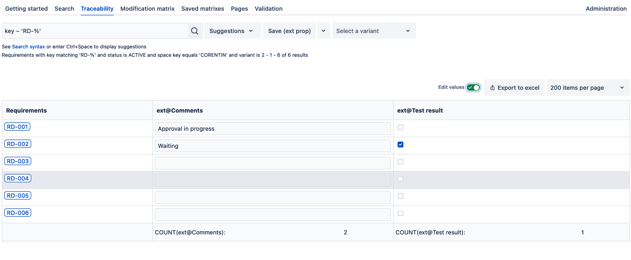Click the query search input field
The width and height of the screenshot is (631, 260).
pyautogui.click(x=95, y=31)
